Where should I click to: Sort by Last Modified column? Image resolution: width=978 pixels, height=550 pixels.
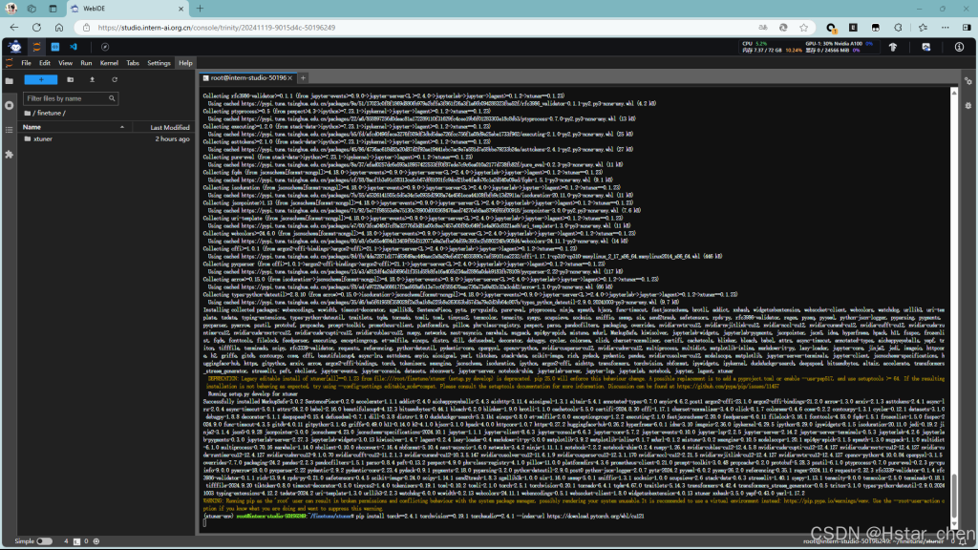click(169, 127)
